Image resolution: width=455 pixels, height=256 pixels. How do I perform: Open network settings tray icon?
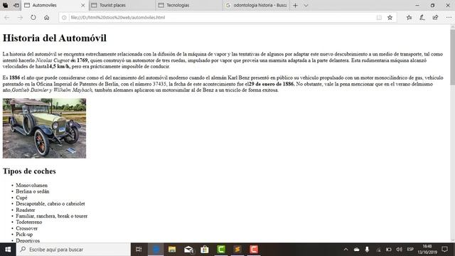[378, 250]
